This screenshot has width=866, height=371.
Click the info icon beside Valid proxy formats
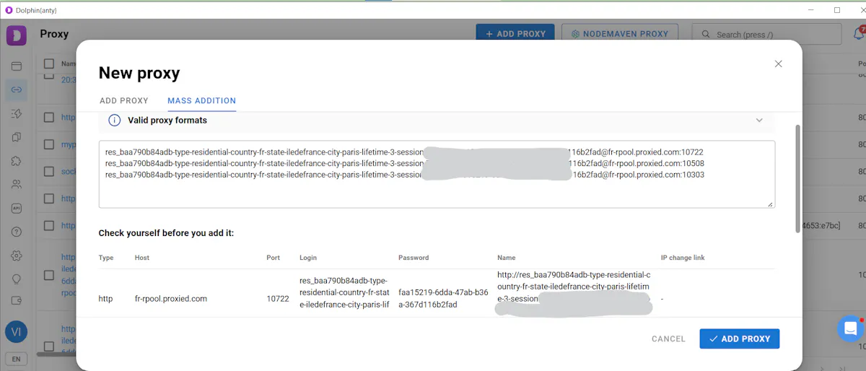(x=114, y=121)
